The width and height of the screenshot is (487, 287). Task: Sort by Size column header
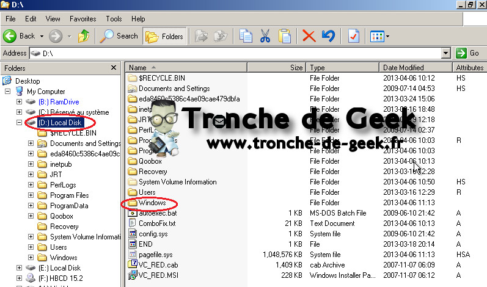tap(276, 68)
